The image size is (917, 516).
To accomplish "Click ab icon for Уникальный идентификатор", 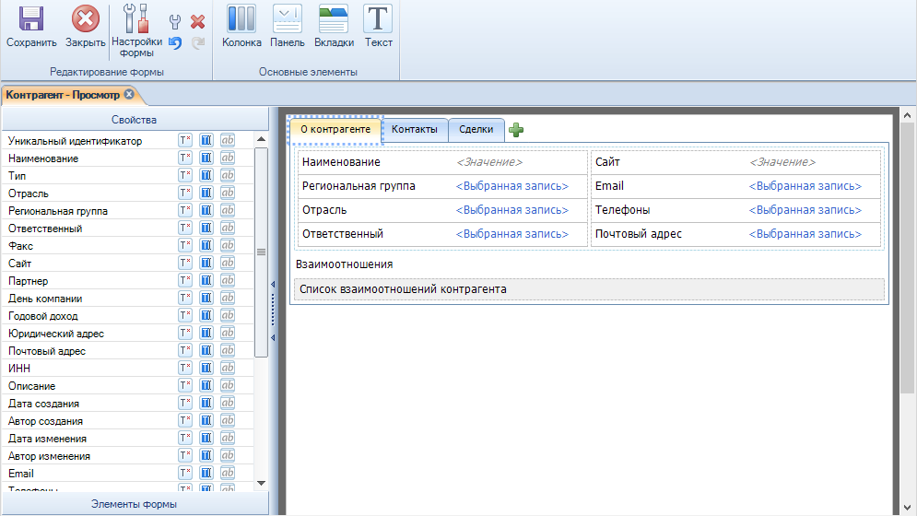I will (x=228, y=140).
